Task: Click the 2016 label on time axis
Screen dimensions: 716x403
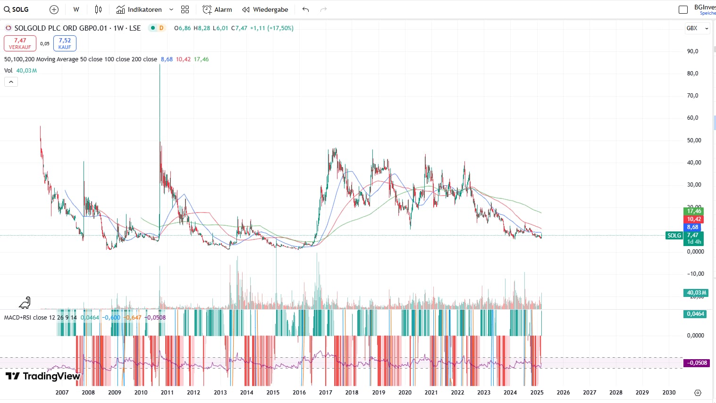Action: (x=299, y=393)
